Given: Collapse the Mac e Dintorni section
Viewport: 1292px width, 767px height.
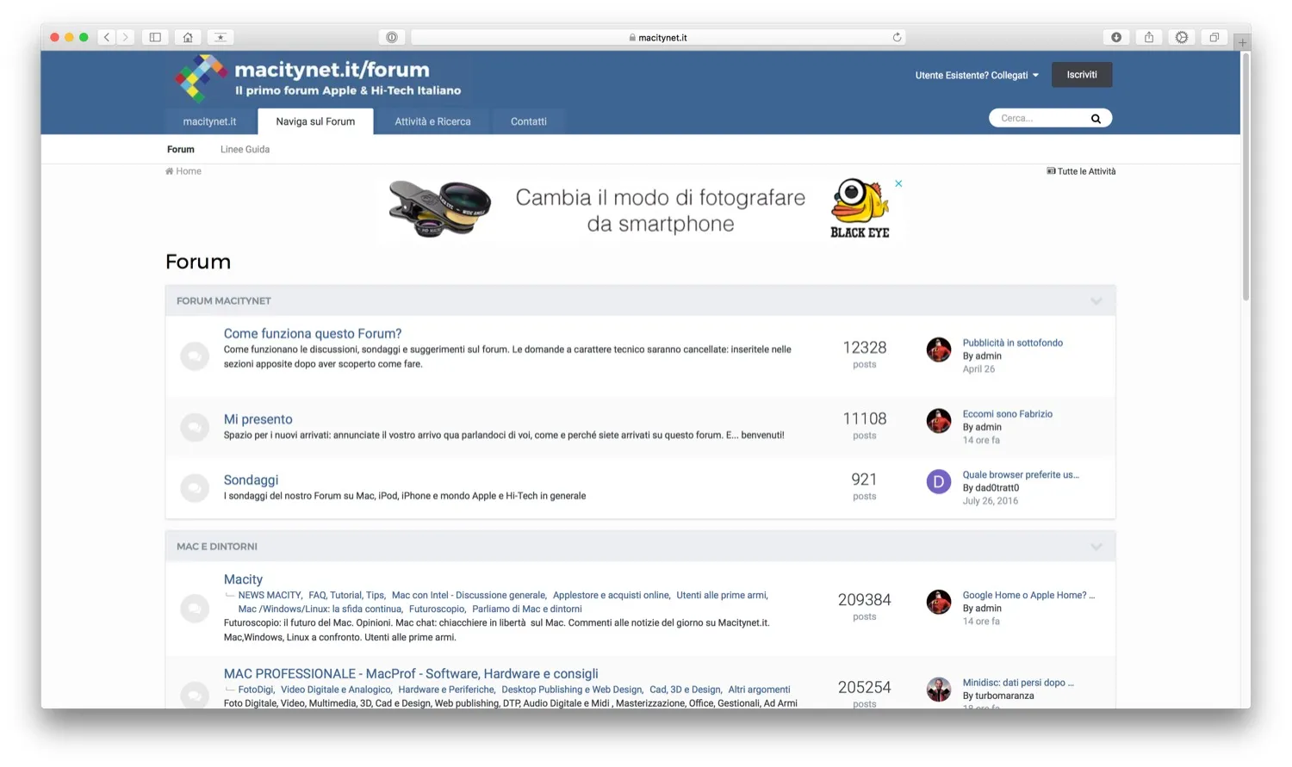Looking at the screenshot, I should pos(1096,547).
